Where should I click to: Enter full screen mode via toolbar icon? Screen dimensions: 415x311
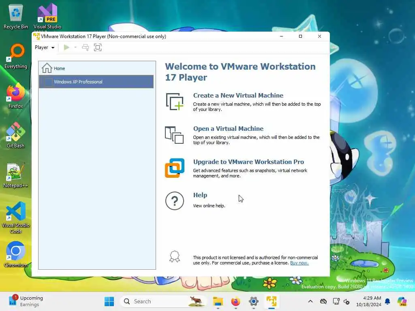click(x=98, y=48)
